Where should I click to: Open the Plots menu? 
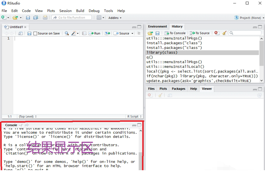coord(51,11)
